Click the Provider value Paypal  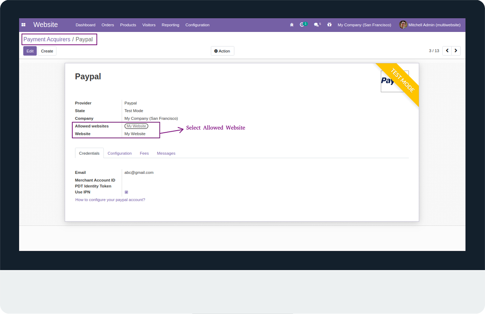coord(130,103)
